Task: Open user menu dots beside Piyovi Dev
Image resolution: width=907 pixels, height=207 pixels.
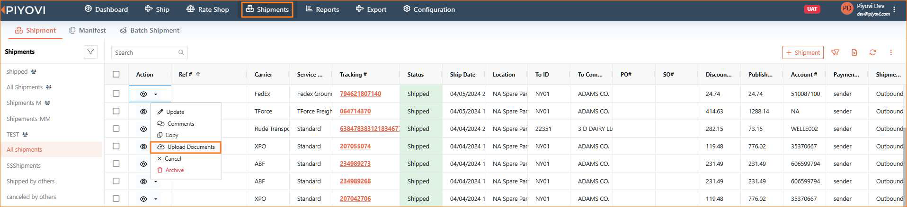Action: click(894, 9)
